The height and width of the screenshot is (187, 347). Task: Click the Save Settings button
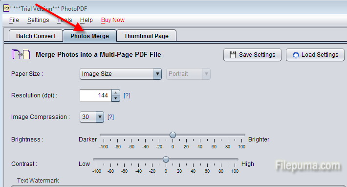[x=252, y=55]
